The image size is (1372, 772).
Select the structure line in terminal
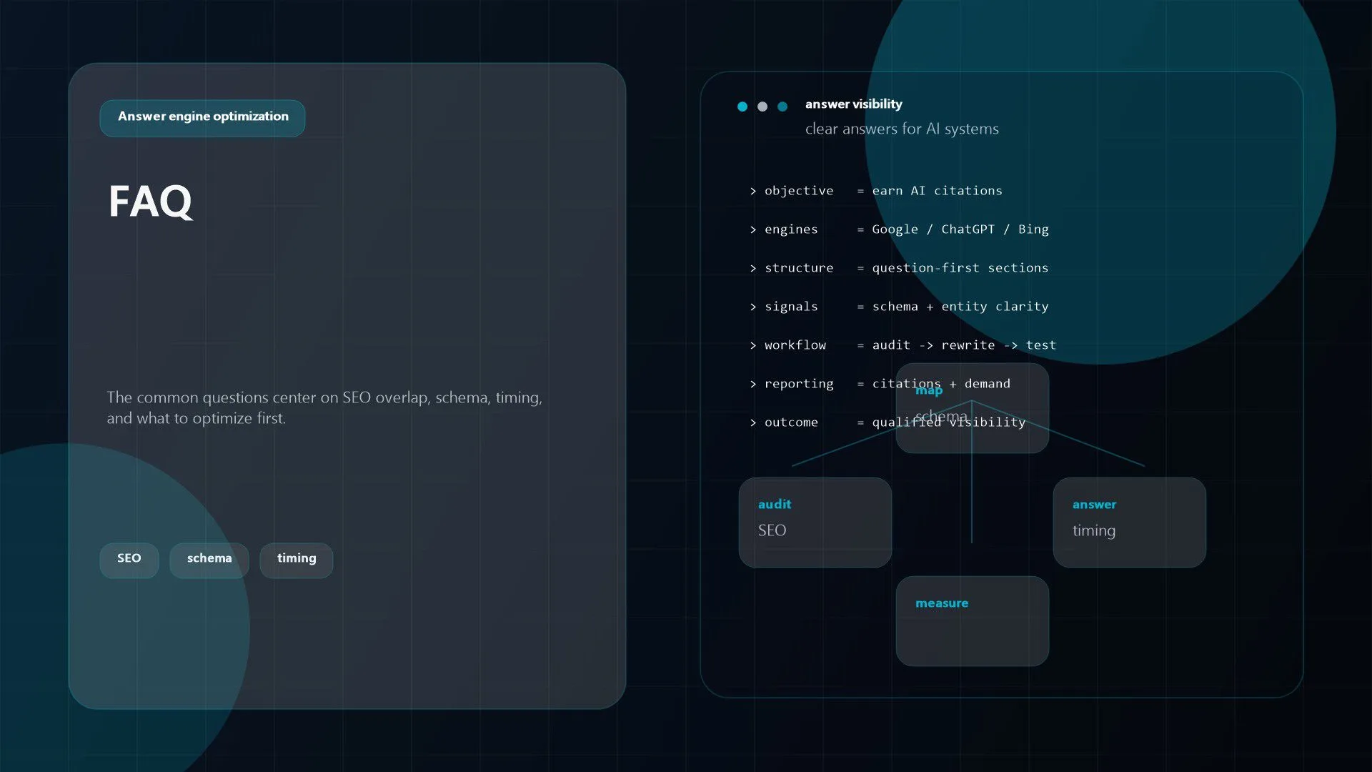click(899, 268)
